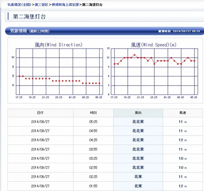Select the 05:25 time cell
204x191 pixels.
click(93, 122)
